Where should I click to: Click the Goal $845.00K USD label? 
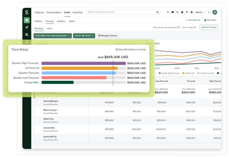tap(113, 57)
